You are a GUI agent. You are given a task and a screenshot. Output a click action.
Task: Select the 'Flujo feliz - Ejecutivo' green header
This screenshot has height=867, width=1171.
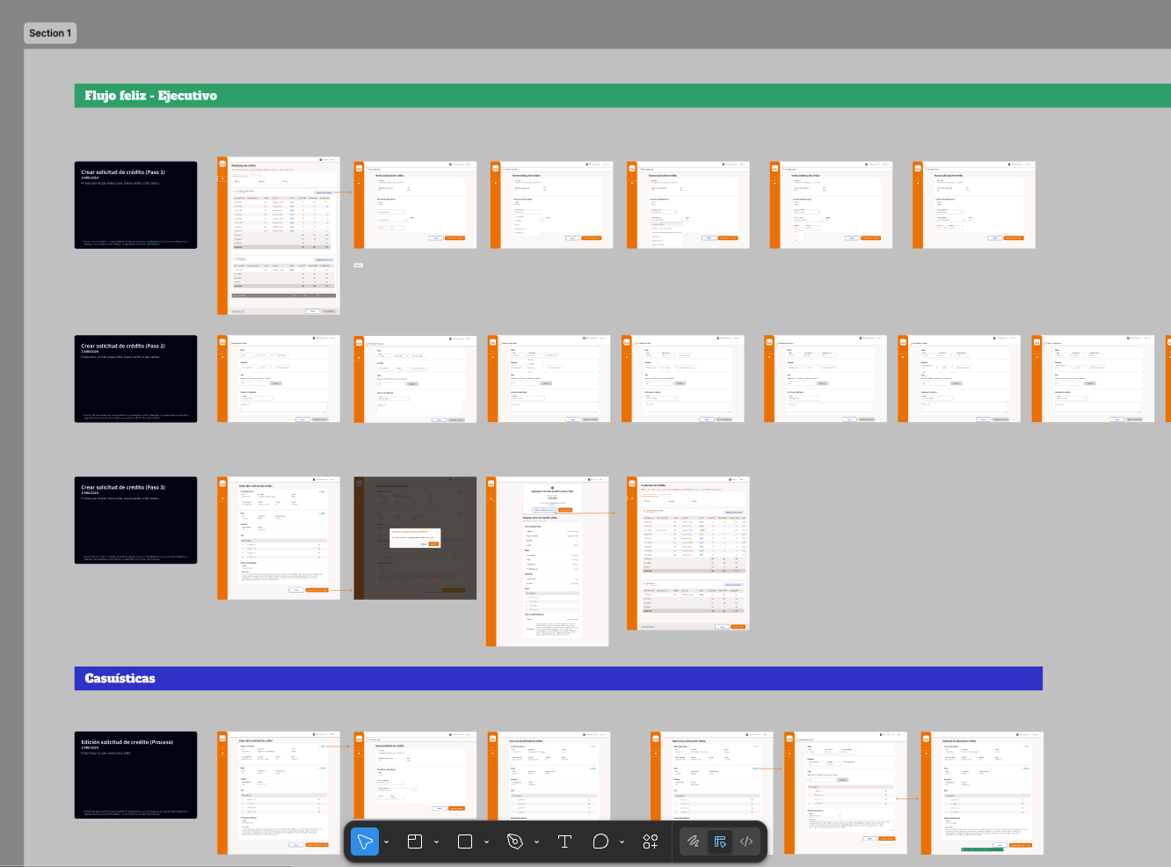coord(622,96)
